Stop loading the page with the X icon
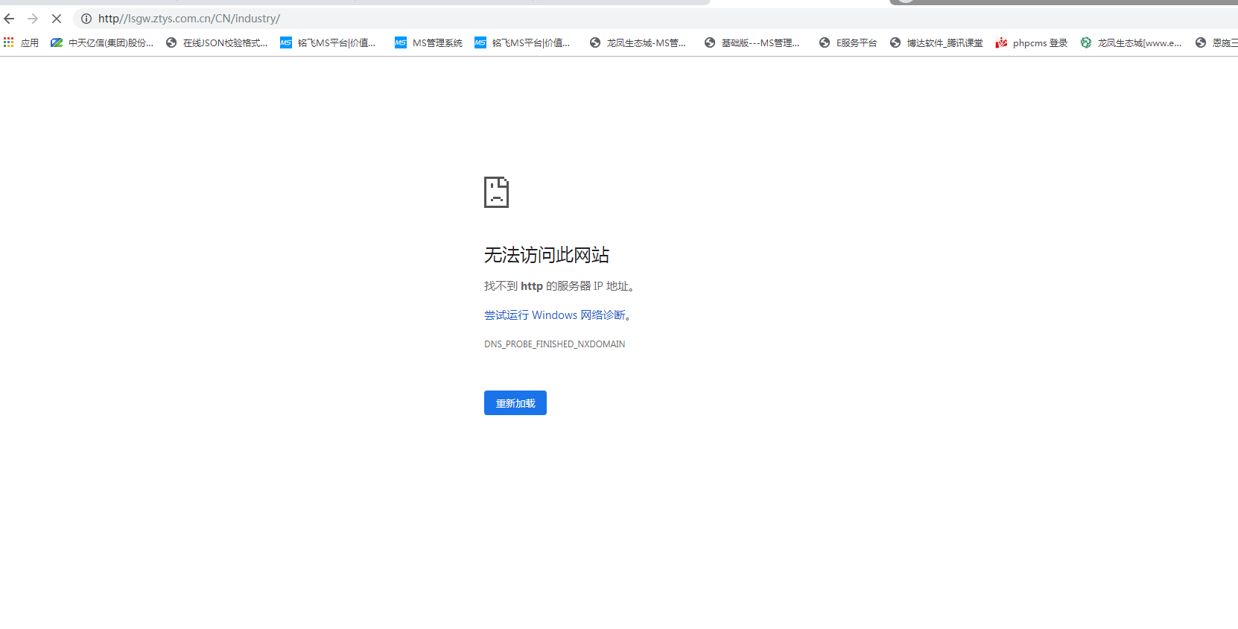 click(x=57, y=19)
